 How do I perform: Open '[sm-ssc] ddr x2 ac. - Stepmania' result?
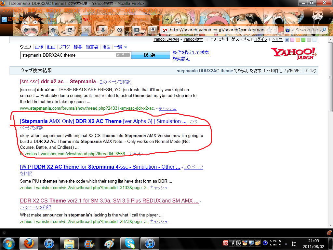coord(58,82)
